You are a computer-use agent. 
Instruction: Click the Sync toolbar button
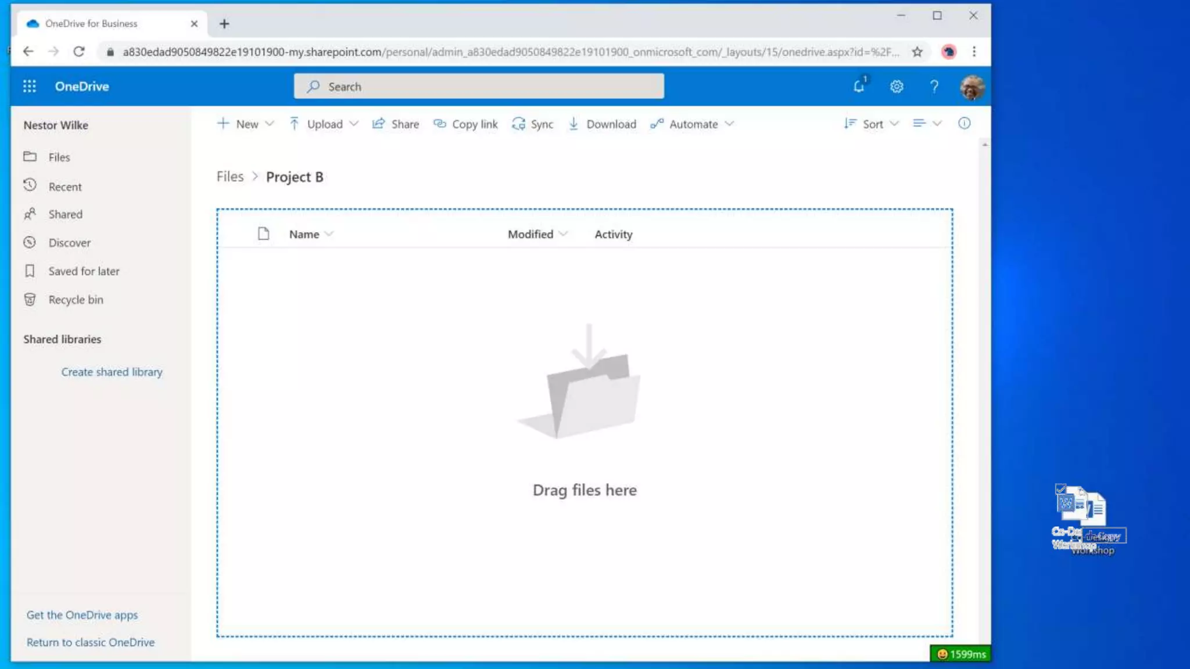pyautogui.click(x=532, y=124)
